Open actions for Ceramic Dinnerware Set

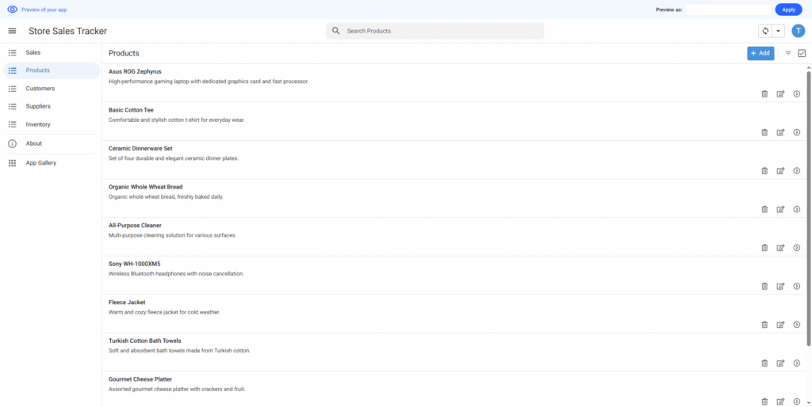pos(796,170)
